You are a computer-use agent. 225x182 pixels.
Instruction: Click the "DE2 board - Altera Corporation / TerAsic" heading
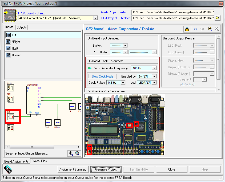click(x=120, y=29)
